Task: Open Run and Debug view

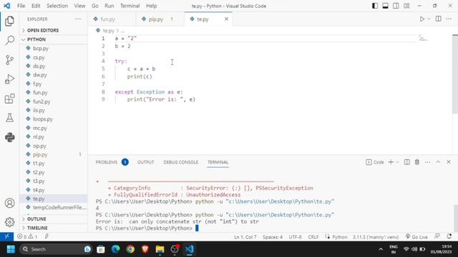Action: pyautogui.click(x=9, y=79)
